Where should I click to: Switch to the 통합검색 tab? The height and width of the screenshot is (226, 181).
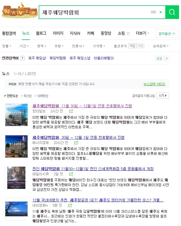[x=9, y=33]
